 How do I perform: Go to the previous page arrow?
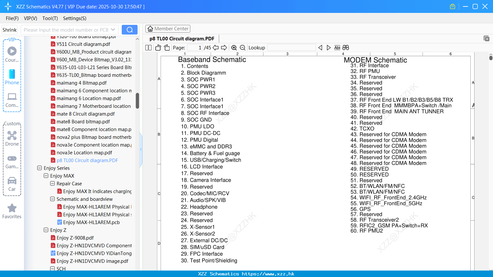[216, 48]
